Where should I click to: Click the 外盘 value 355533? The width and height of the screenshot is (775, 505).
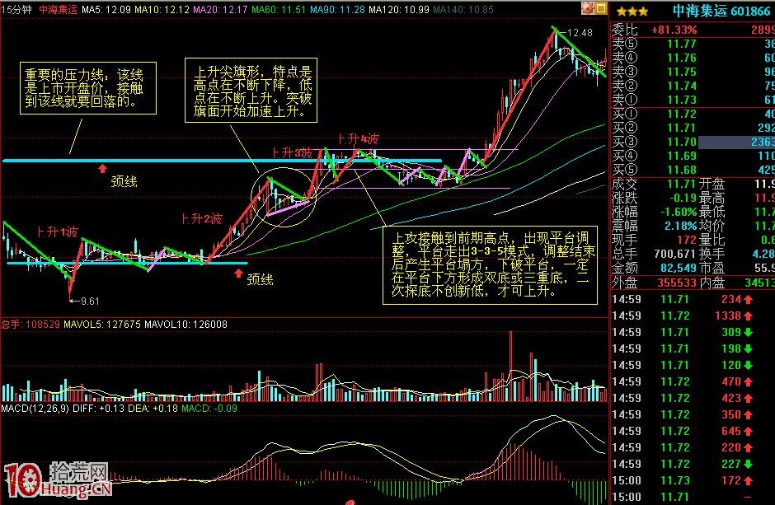click(x=677, y=283)
